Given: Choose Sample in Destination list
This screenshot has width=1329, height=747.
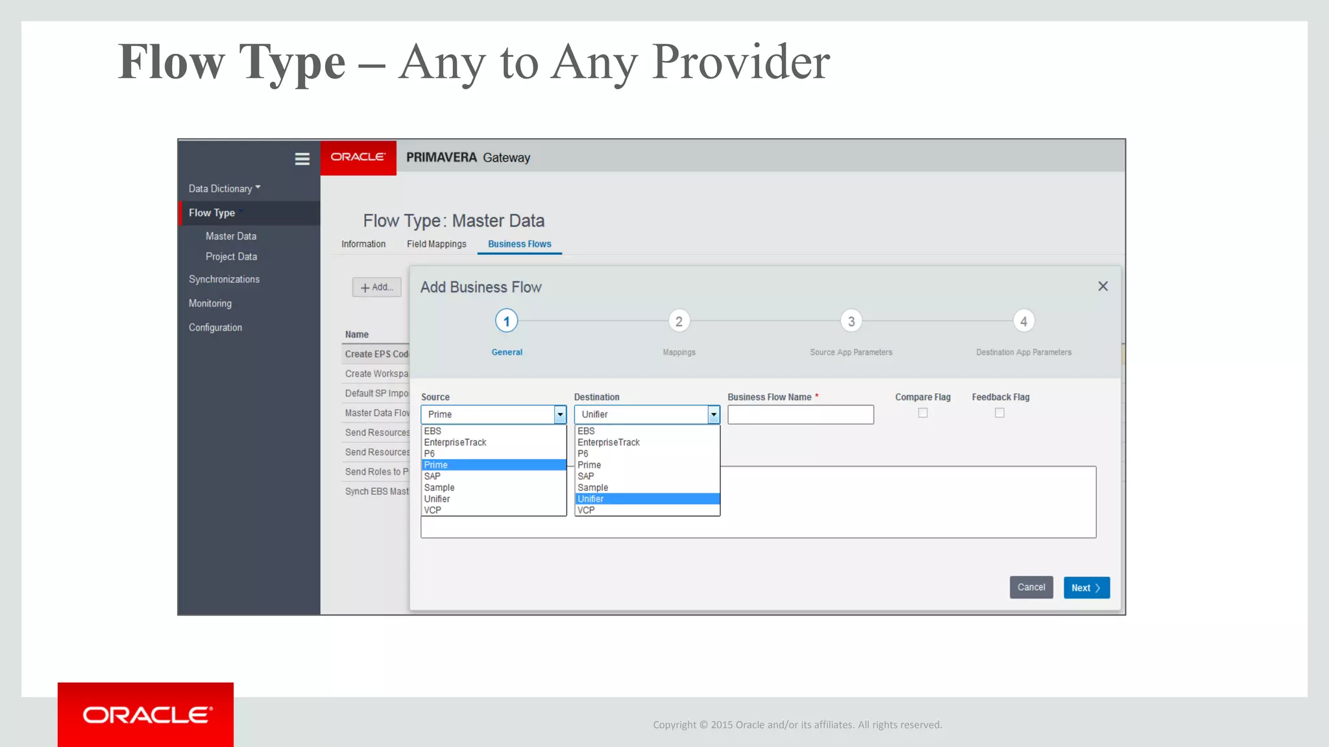Looking at the screenshot, I should point(648,488).
